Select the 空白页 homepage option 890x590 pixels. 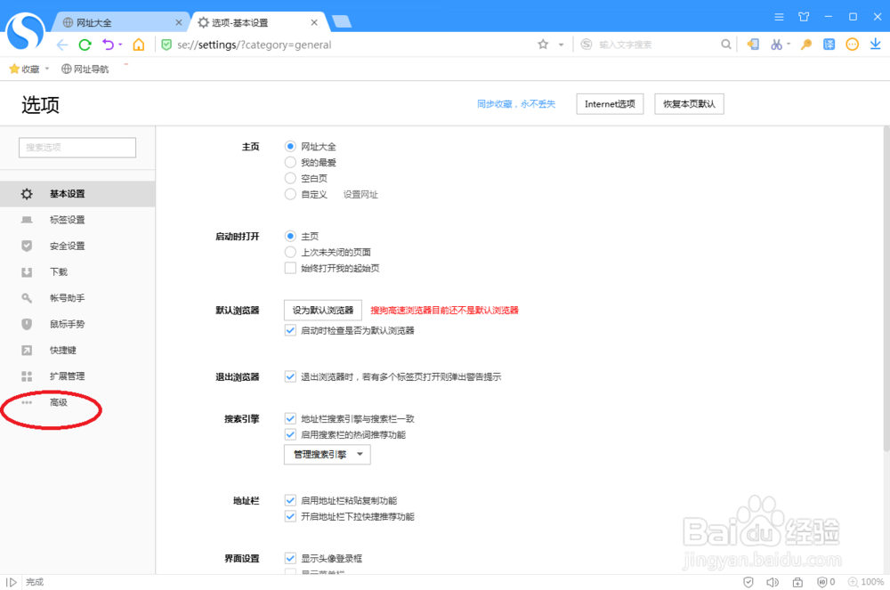click(x=290, y=178)
